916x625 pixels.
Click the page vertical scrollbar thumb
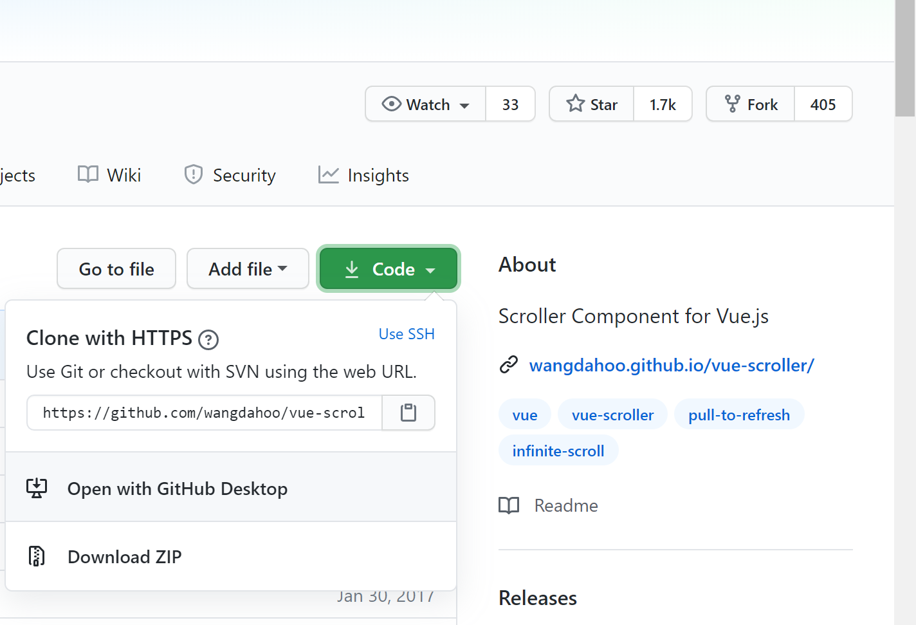905,58
